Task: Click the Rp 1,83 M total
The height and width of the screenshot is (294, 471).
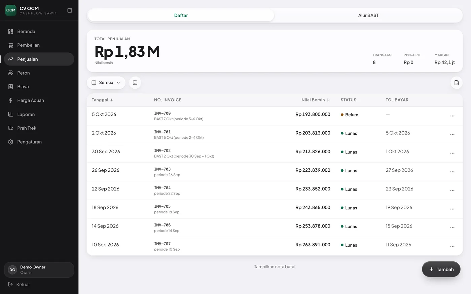Action: click(127, 51)
